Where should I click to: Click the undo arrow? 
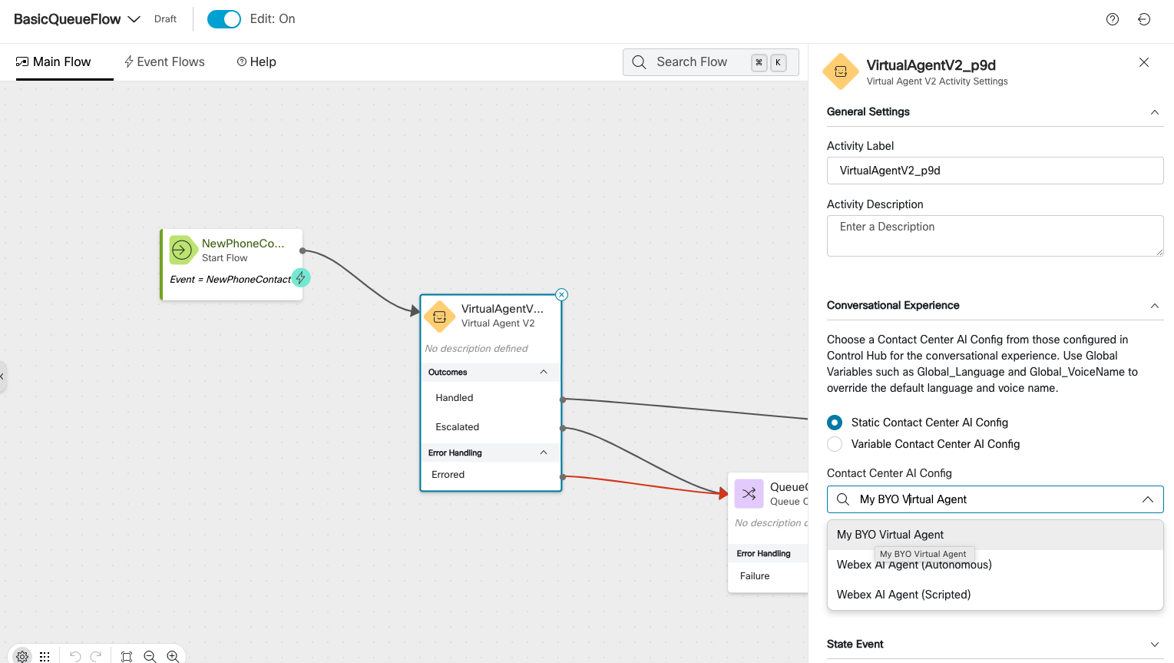coord(75,656)
